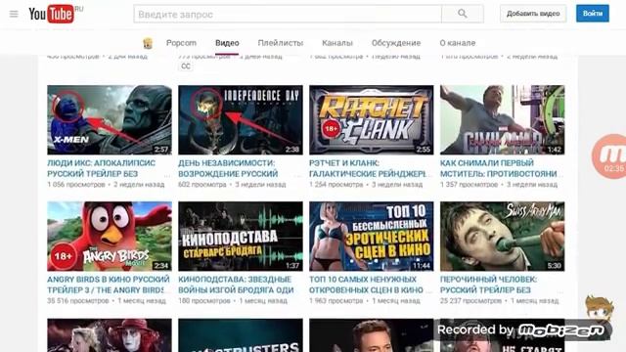
Task: Select the Видео tab
Action: click(227, 43)
